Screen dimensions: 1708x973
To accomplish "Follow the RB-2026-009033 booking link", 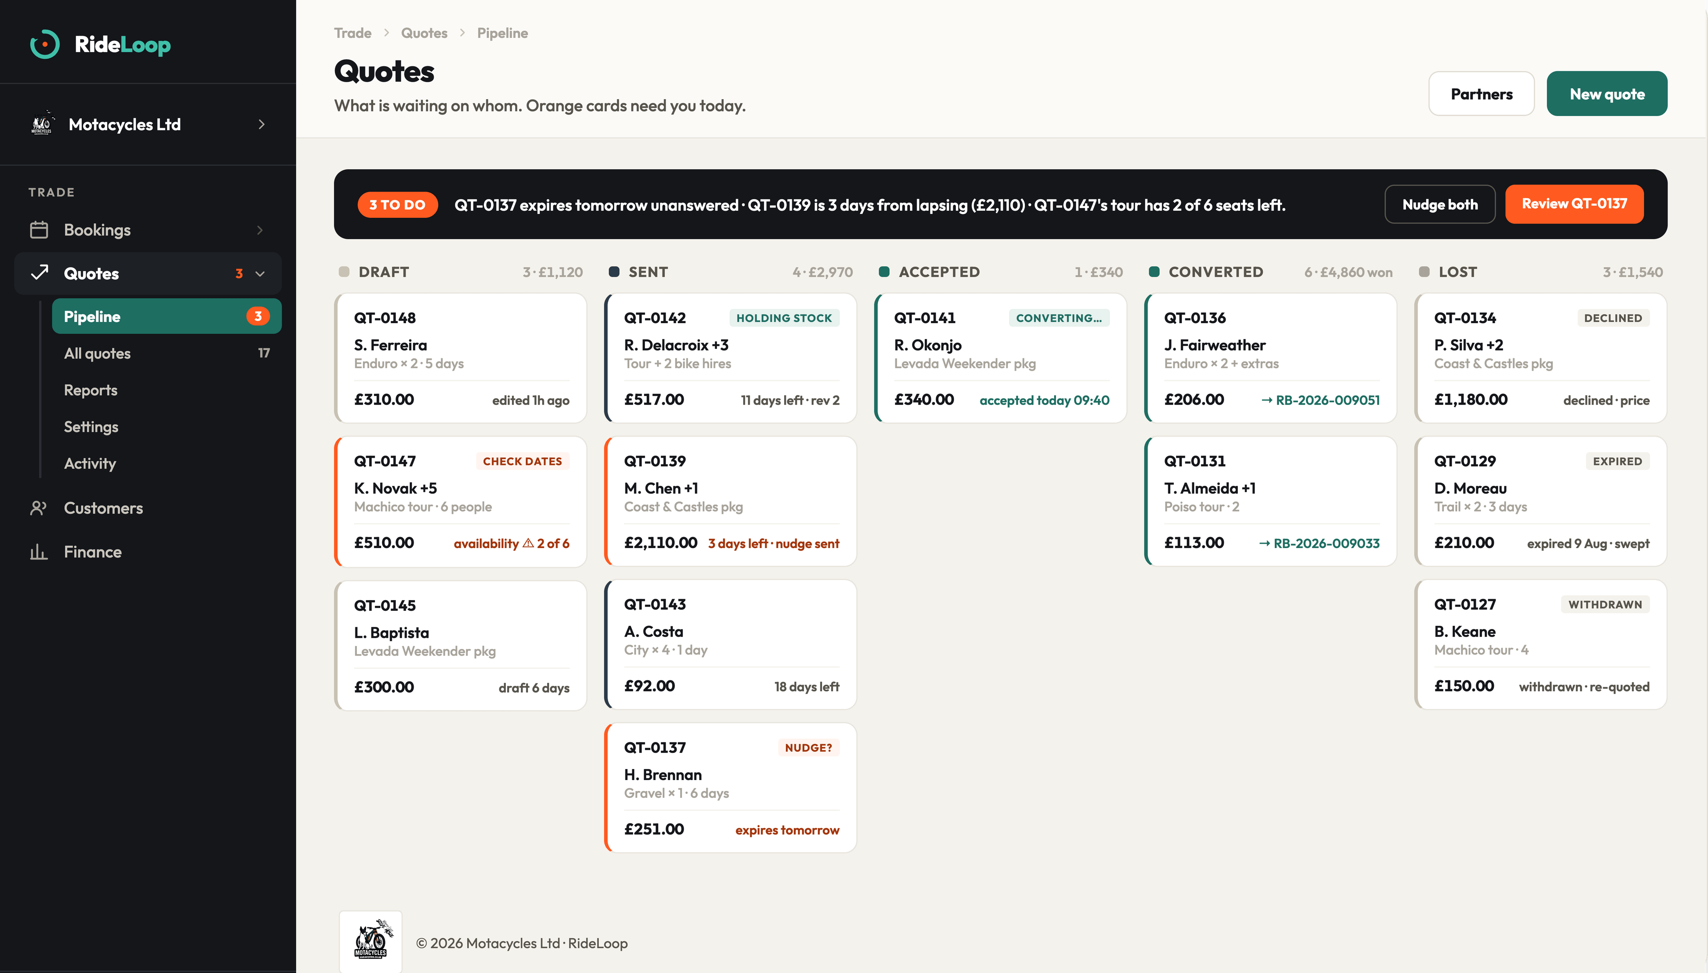I will click(1319, 543).
